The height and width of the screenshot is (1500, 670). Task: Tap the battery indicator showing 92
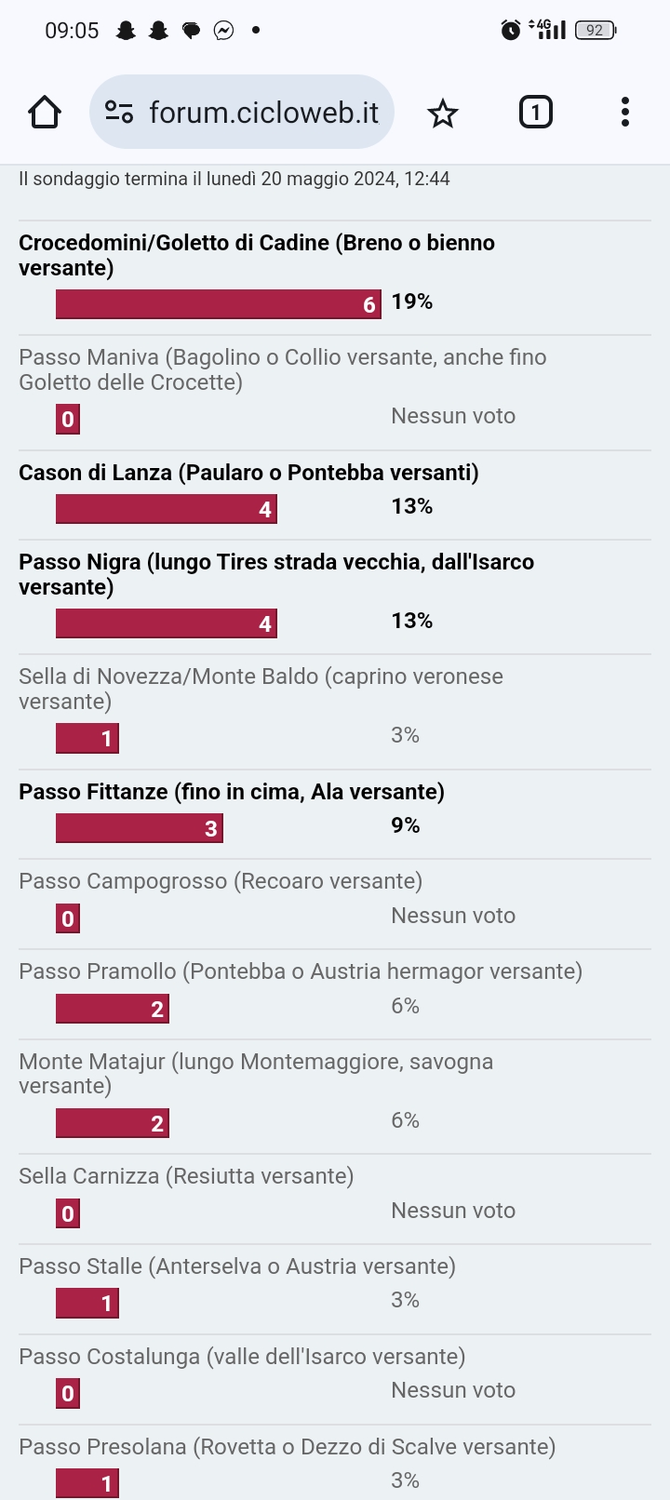(x=596, y=30)
